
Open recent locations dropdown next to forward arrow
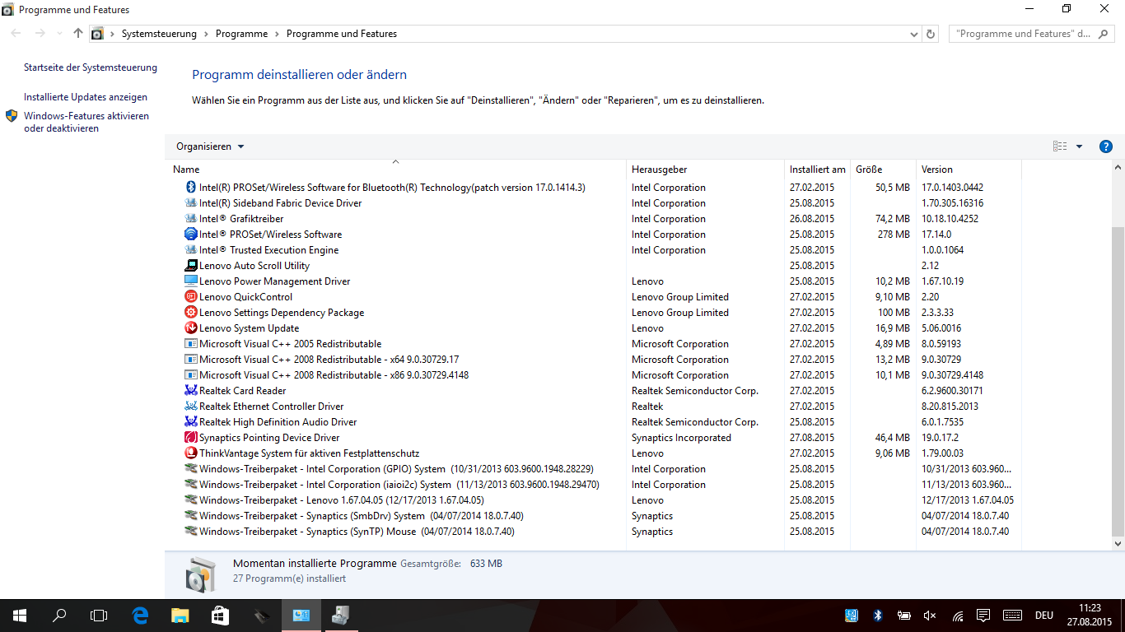pyautogui.click(x=59, y=34)
